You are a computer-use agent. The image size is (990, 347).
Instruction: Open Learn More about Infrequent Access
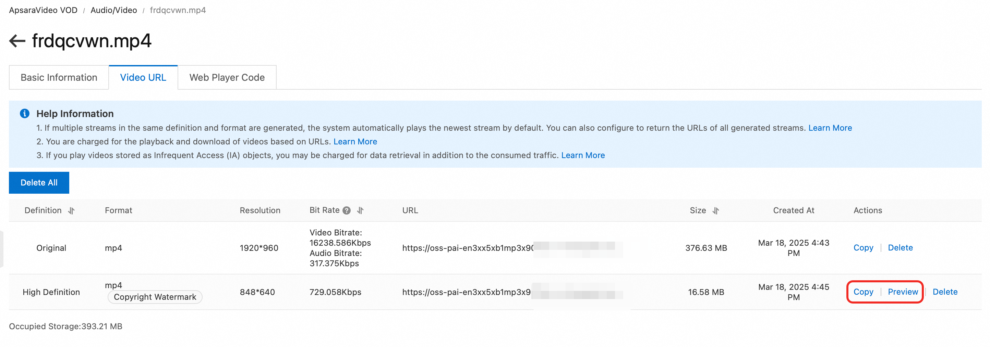[x=583, y=155]
